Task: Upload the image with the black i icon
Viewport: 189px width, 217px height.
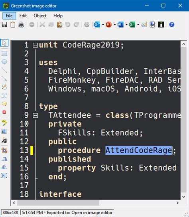Action: tap(161, 25)
